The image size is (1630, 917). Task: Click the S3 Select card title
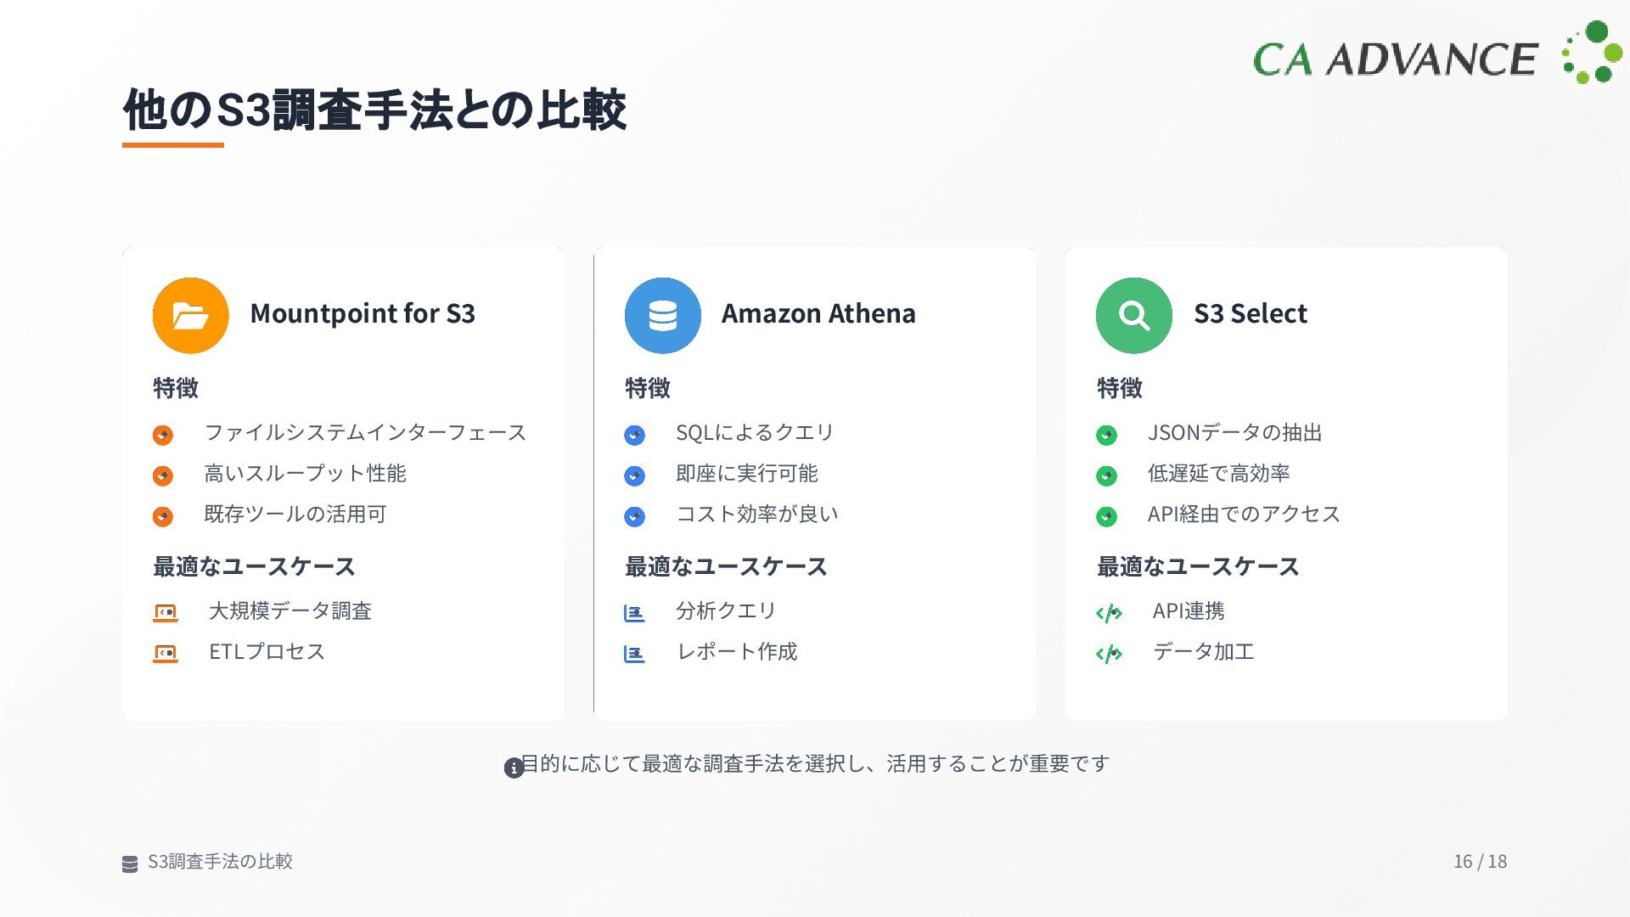1250,313
